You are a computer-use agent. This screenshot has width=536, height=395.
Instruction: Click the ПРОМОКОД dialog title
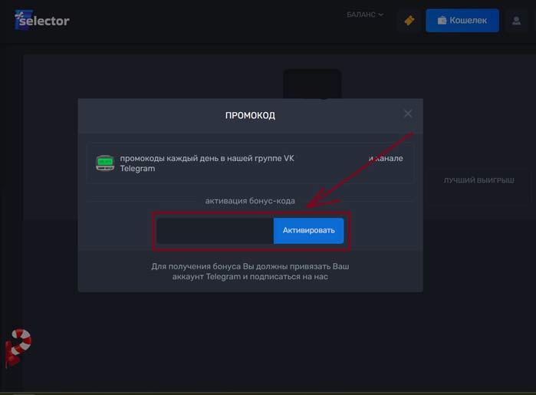coord(250,115)
